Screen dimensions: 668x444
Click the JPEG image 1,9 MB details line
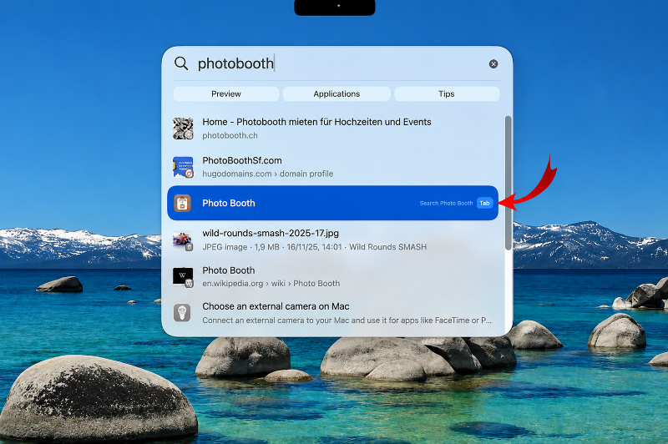[x=314, y=247]
